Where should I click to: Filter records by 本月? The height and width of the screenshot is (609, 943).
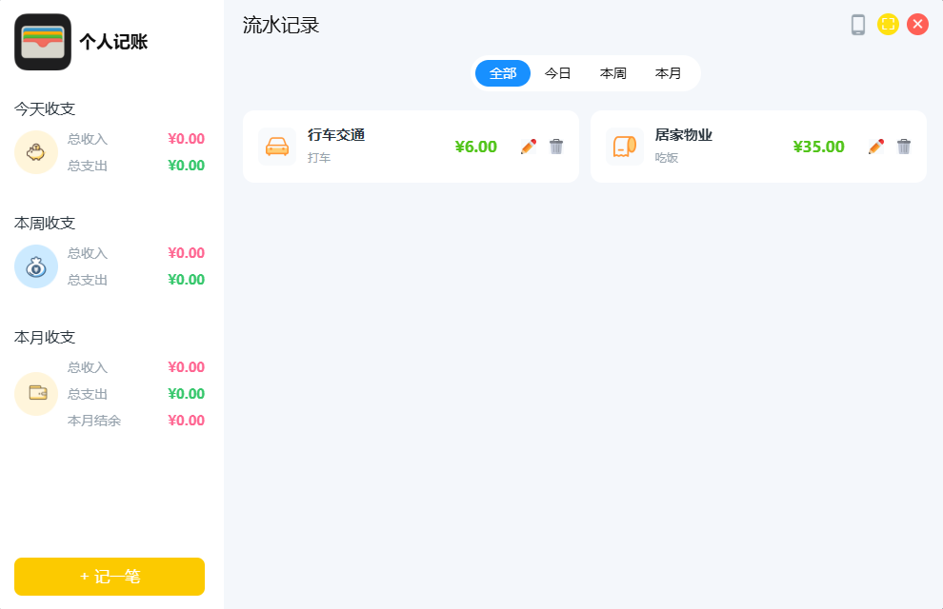[x=669, y=73]
